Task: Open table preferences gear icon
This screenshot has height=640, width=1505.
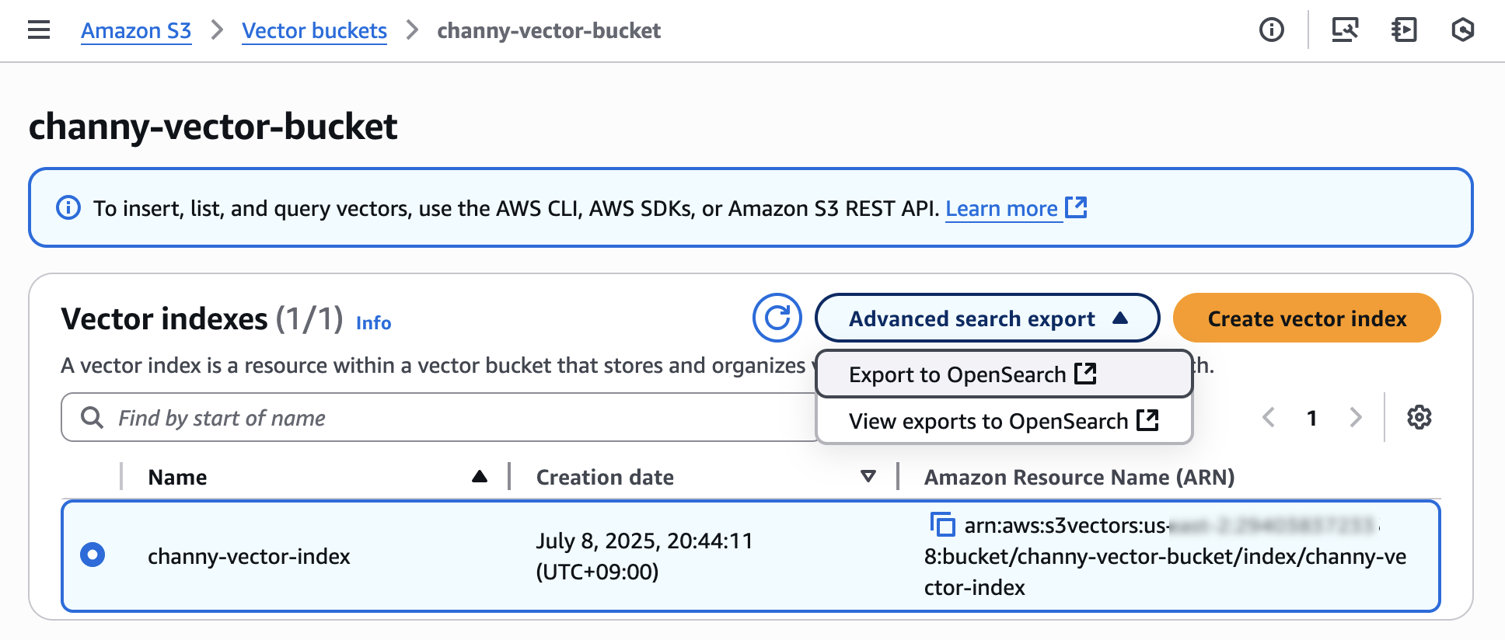Action: [x=1419, y=417]
